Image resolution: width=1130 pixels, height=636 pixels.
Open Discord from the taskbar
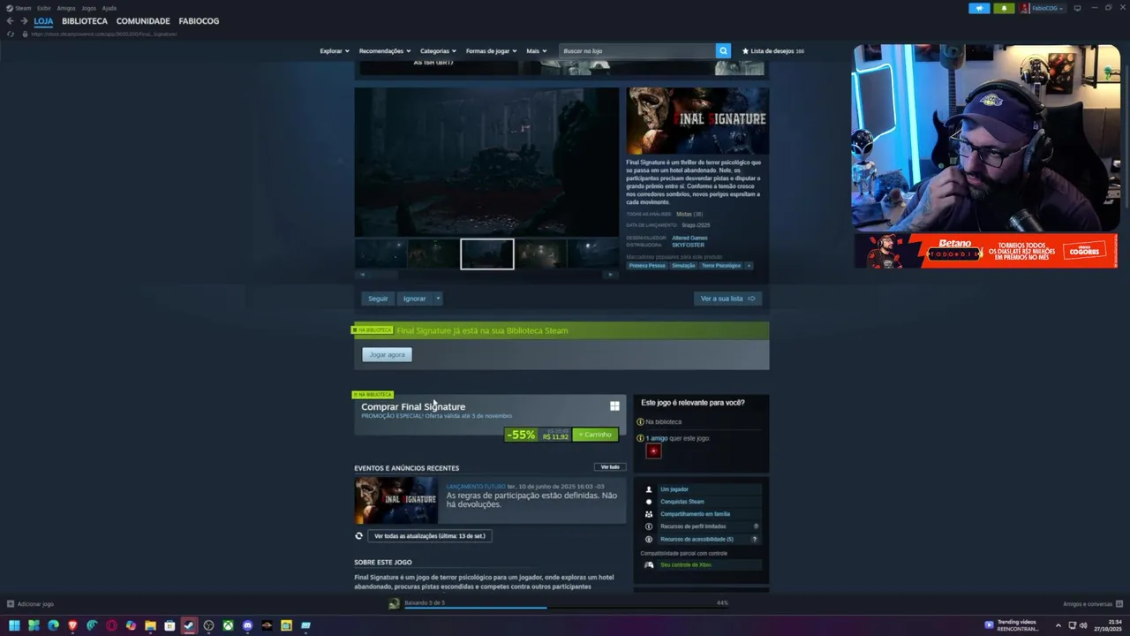coord(247,625)
